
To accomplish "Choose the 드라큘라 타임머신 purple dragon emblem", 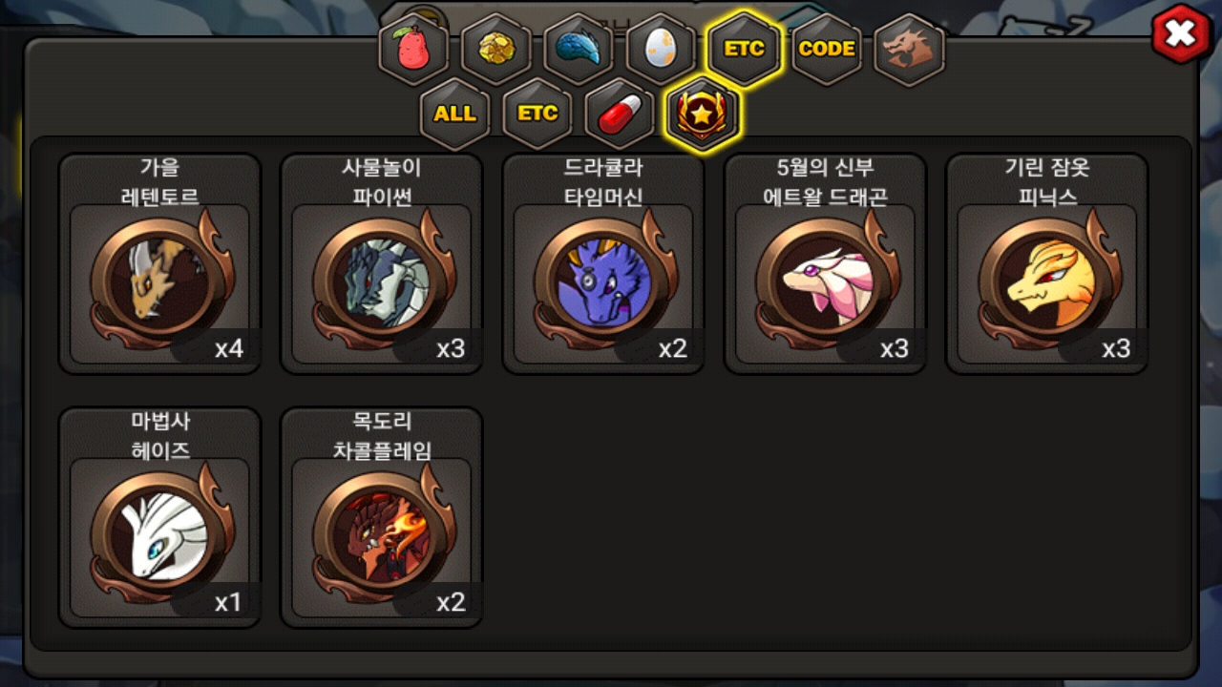I will [603, 264].
